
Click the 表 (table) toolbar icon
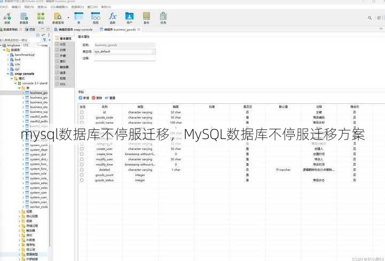79,18
